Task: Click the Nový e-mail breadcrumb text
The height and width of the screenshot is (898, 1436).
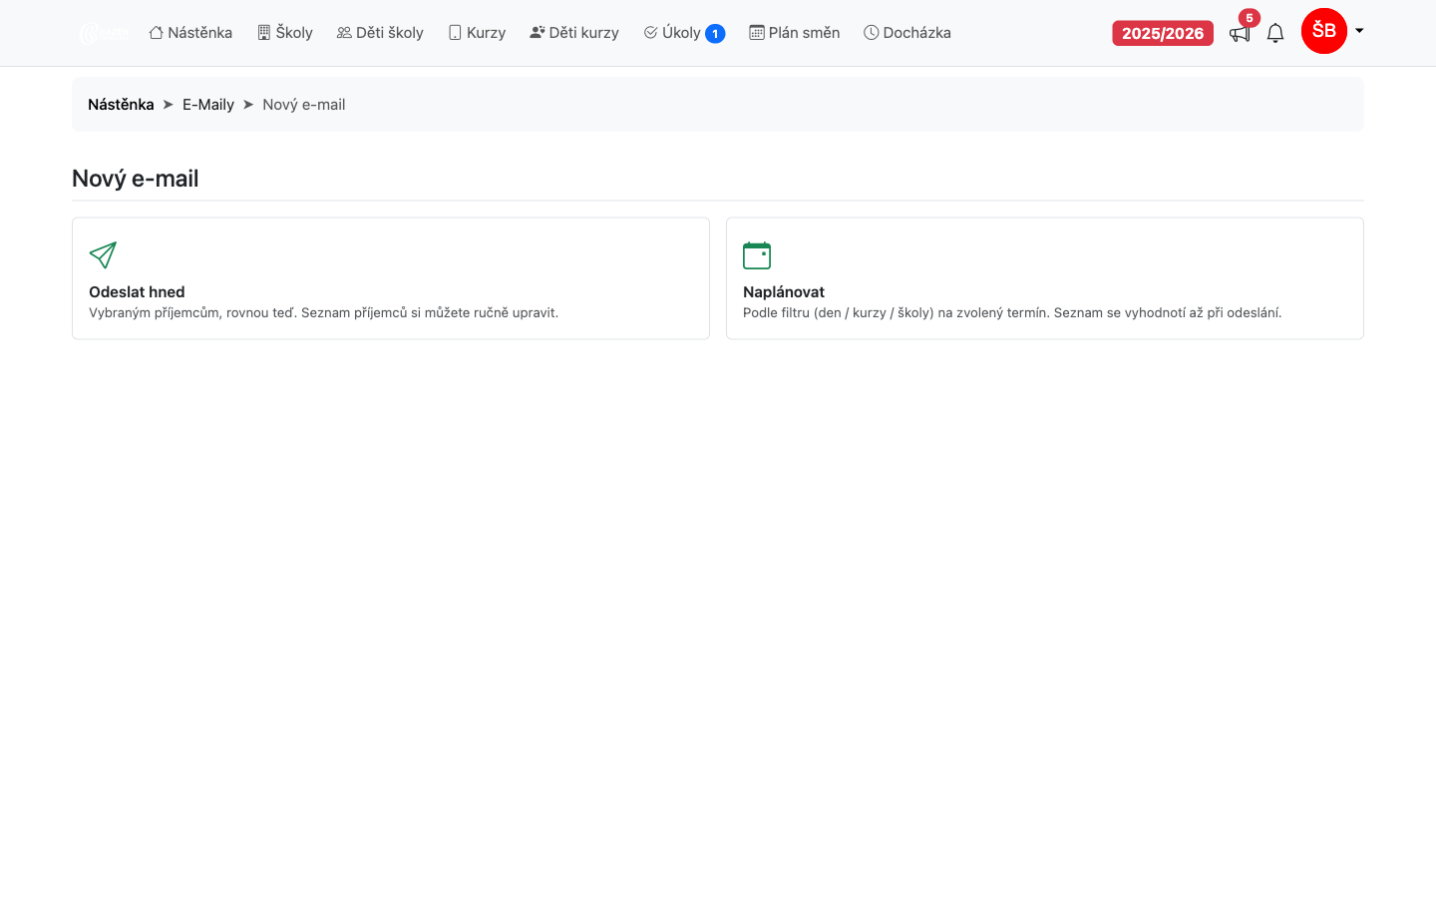Action: [304, 105]
